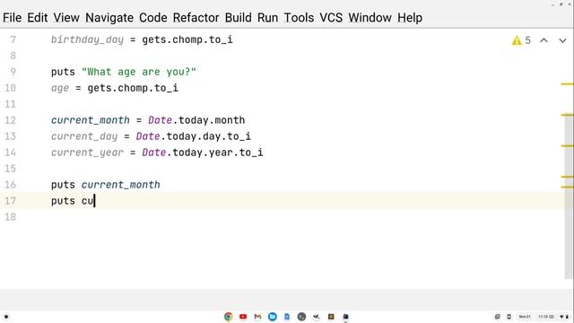Image resolution: width=574 pixels, height=323 pixels.
Task: Click the age variable on line 10
Action: click(x=60, y=88)
